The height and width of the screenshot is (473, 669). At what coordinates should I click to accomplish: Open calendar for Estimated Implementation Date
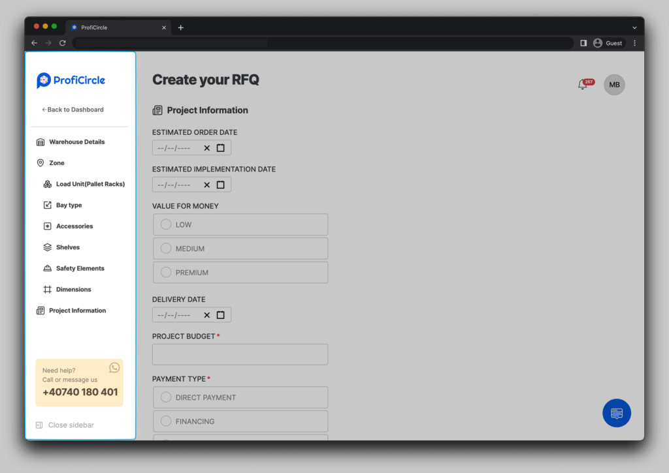click(221, 185)
